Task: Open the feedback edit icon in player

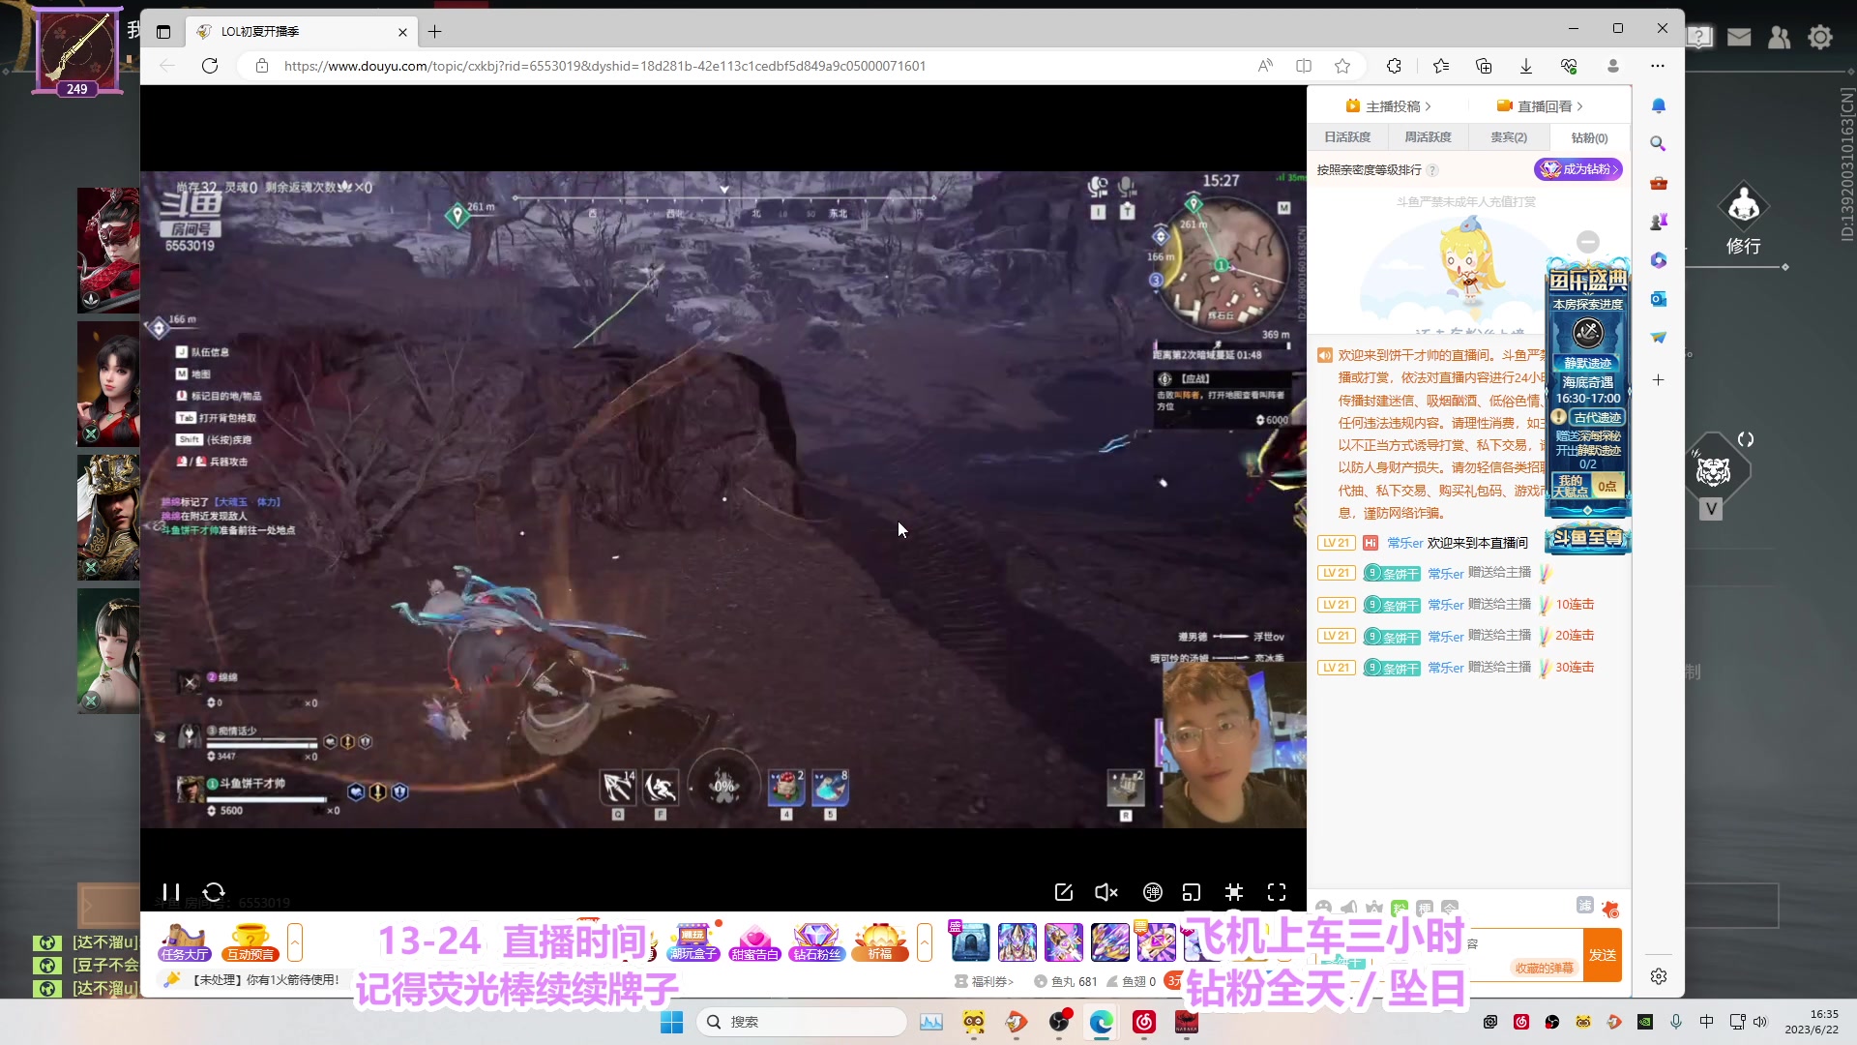Action: [x=1064, y=892]
